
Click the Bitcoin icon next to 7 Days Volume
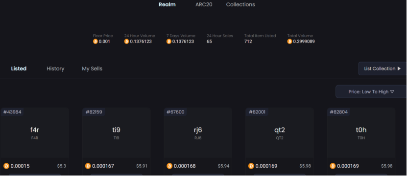(168, 42)
